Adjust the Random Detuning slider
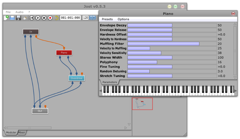Image resolution: width=240 pixels, height=139 pixels. (x=172, y=71)
